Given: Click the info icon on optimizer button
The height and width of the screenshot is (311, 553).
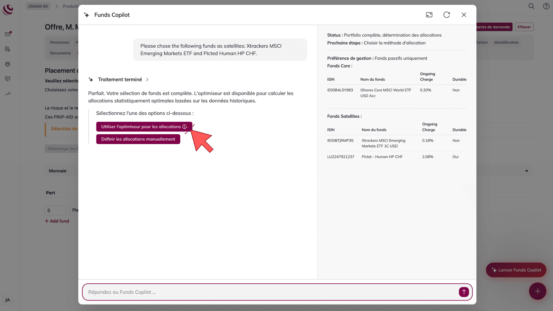Looking at the screenshot, I should tap(185, 127).
